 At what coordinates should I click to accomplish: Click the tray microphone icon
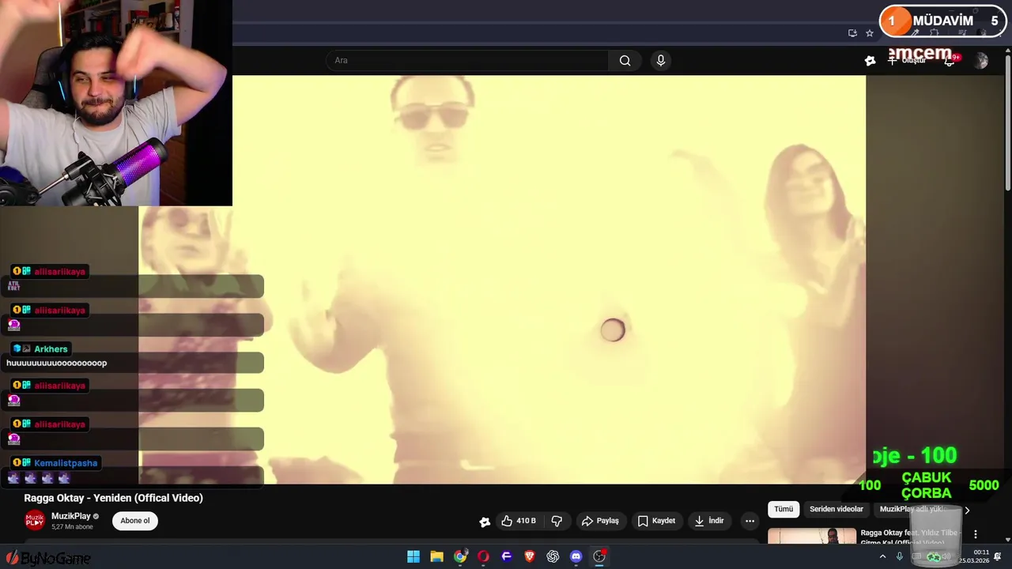tap(900, 556)
